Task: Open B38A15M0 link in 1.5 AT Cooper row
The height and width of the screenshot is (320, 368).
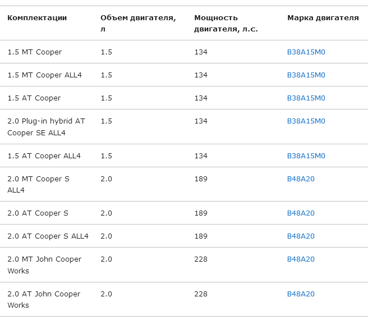Action: [x=306, y=98]
